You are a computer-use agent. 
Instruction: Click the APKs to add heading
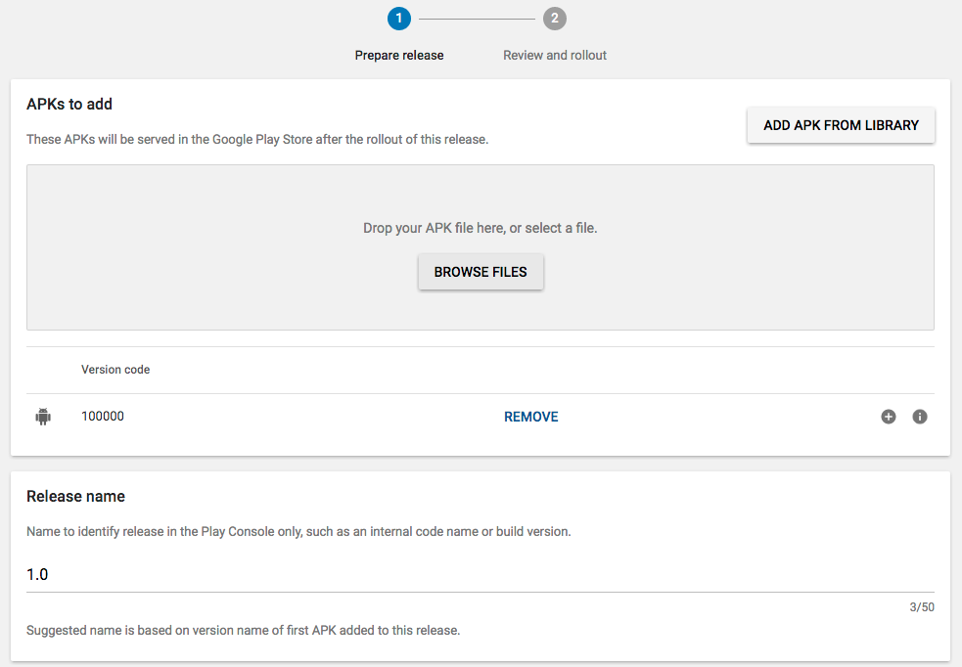point(70,105)
